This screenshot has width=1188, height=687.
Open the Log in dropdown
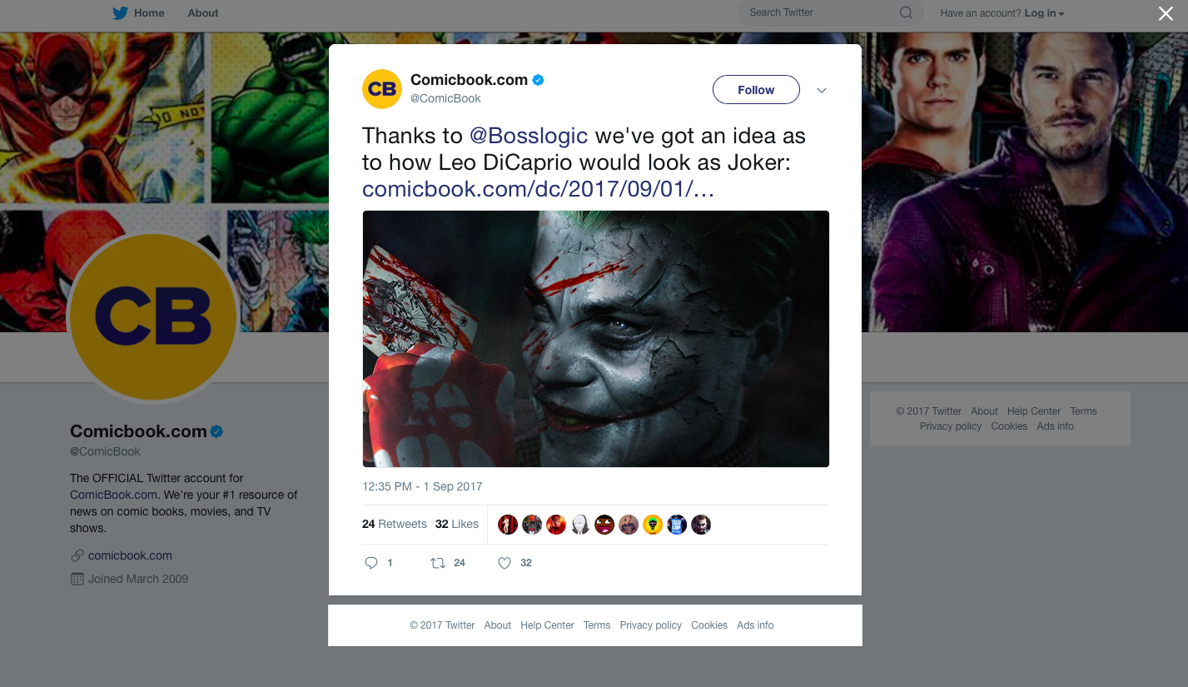[x=1044, y=13]
